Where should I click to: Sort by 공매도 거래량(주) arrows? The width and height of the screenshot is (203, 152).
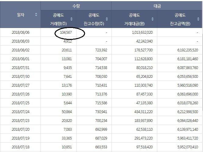pyautogui.click(x=71, y=19)
